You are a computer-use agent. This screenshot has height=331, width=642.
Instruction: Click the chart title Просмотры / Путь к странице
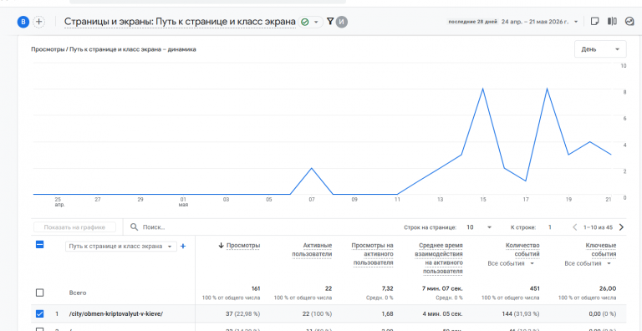[114, 49]
